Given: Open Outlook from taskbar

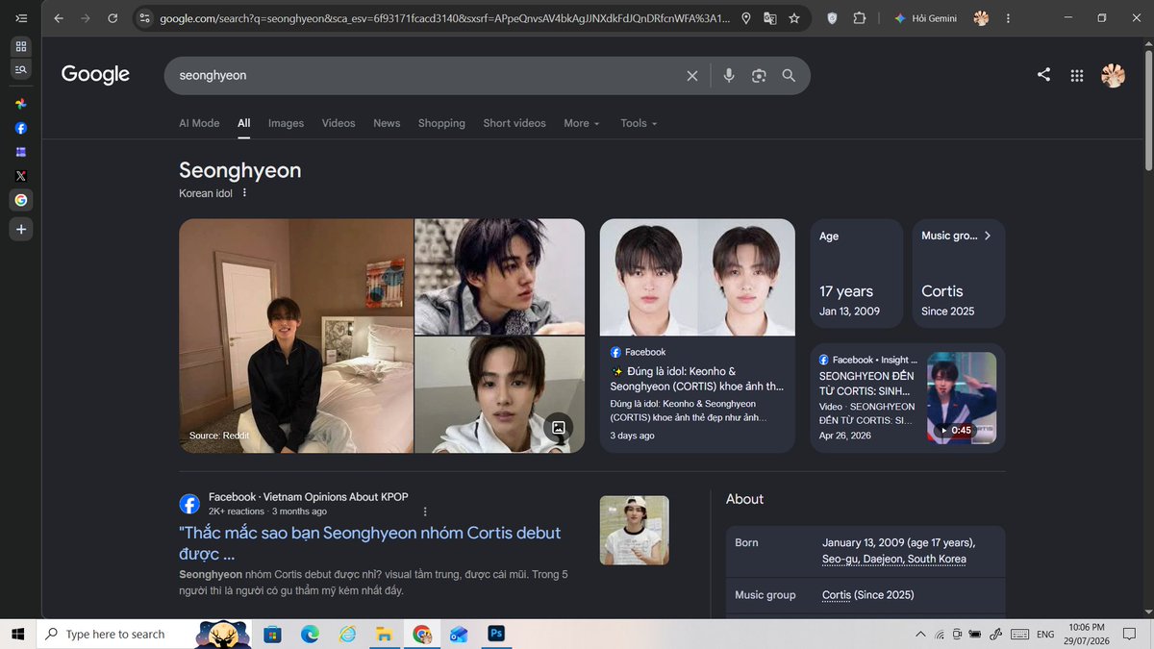Looking at the screenshot, I should click(459, 635).
